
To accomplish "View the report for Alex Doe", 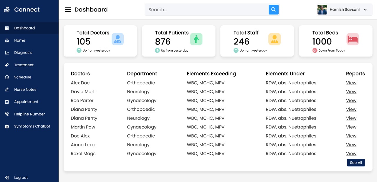I will click(351, 83).
